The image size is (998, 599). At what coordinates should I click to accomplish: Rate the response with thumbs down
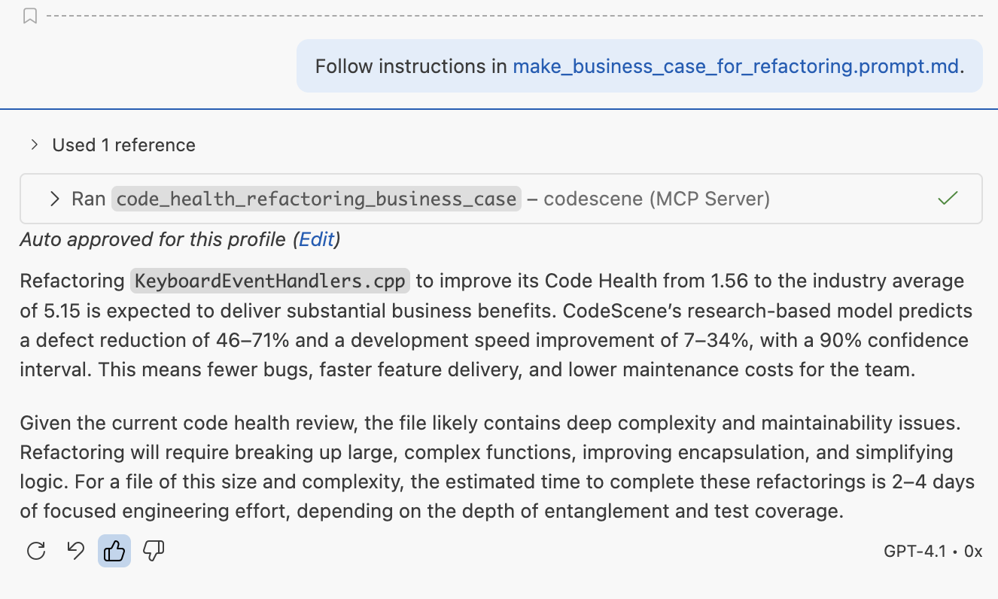(153, 551)
